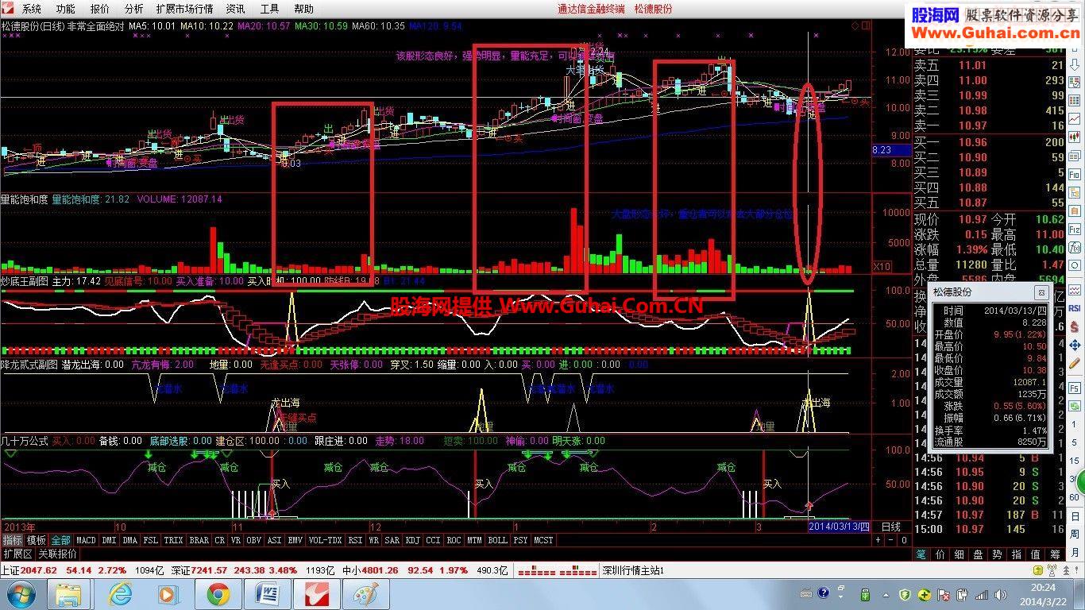
Task: Click the 2014/03/13/四 date marker
Action: (x=839, y=527)
